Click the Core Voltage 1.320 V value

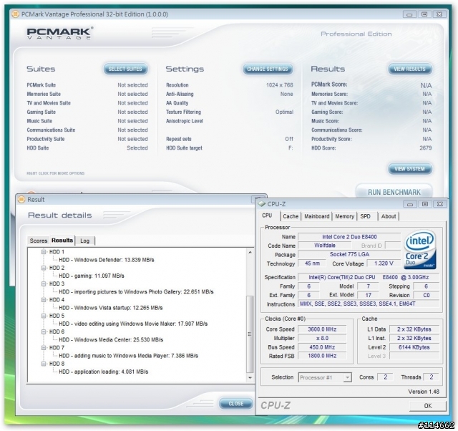[384, 263]
